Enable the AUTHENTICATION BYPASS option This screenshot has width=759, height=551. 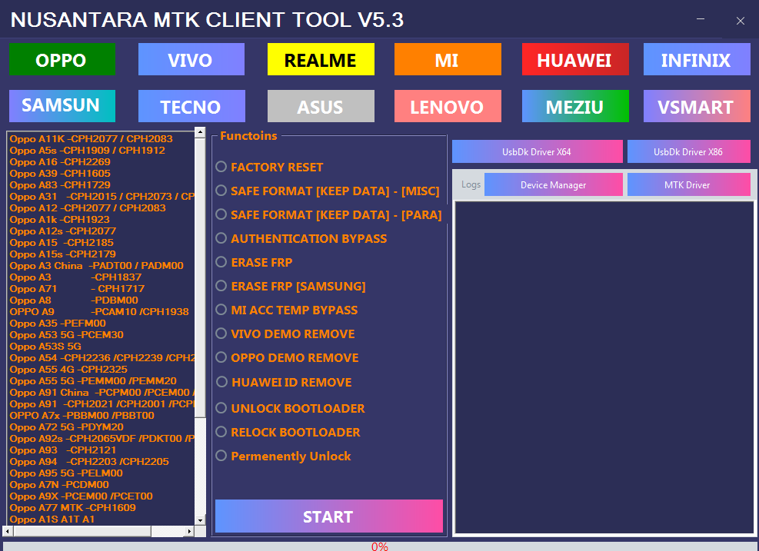(221, 238)
